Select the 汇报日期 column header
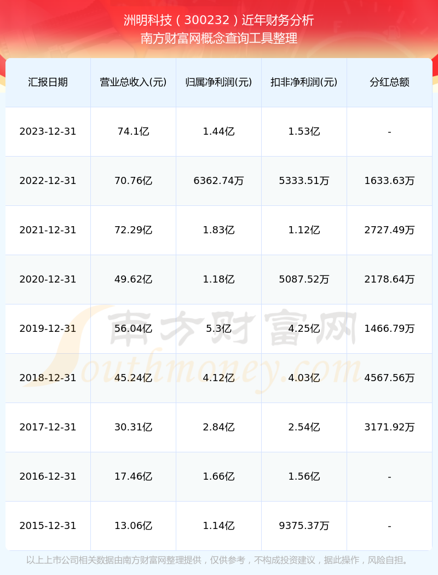Image resolution: width=438 pixels, height=575 pixels. [x=48, y=82]
